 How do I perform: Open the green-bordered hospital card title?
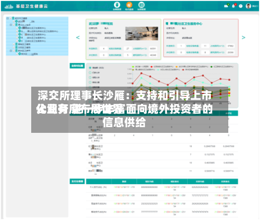point(101,23)
